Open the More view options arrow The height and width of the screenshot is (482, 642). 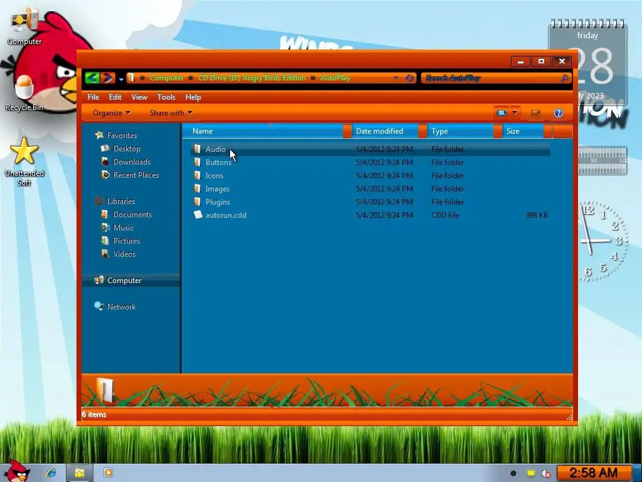[515, 113]
